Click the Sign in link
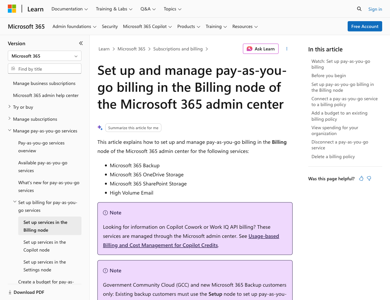Viewport: 390px width, 300px height. (x=375, y=9)
